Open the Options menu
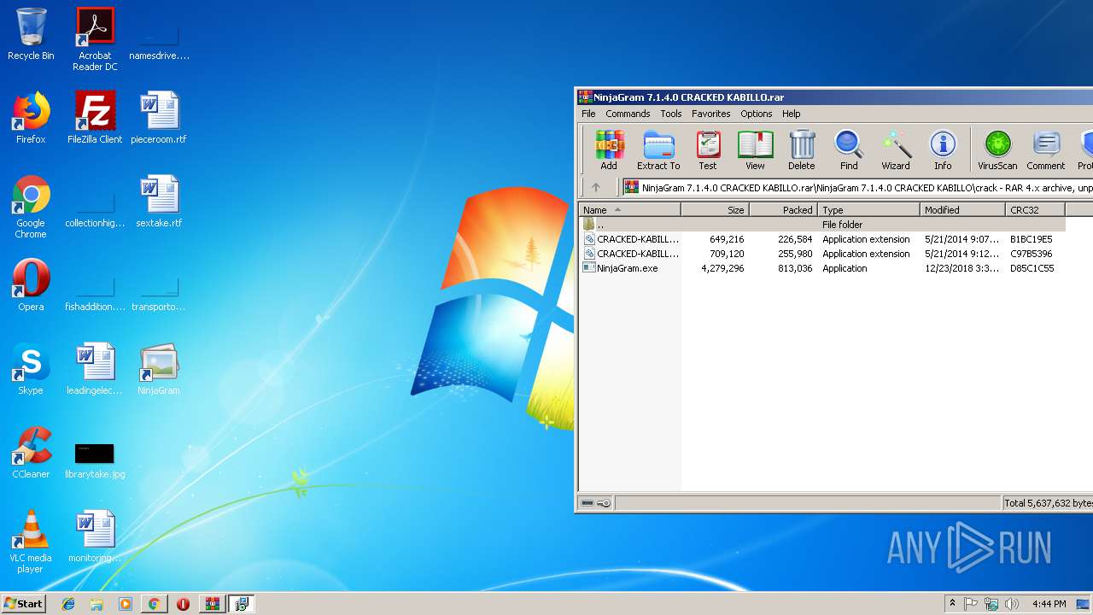Viewport: 1093px width, 615px height. (x=757, y=114)
